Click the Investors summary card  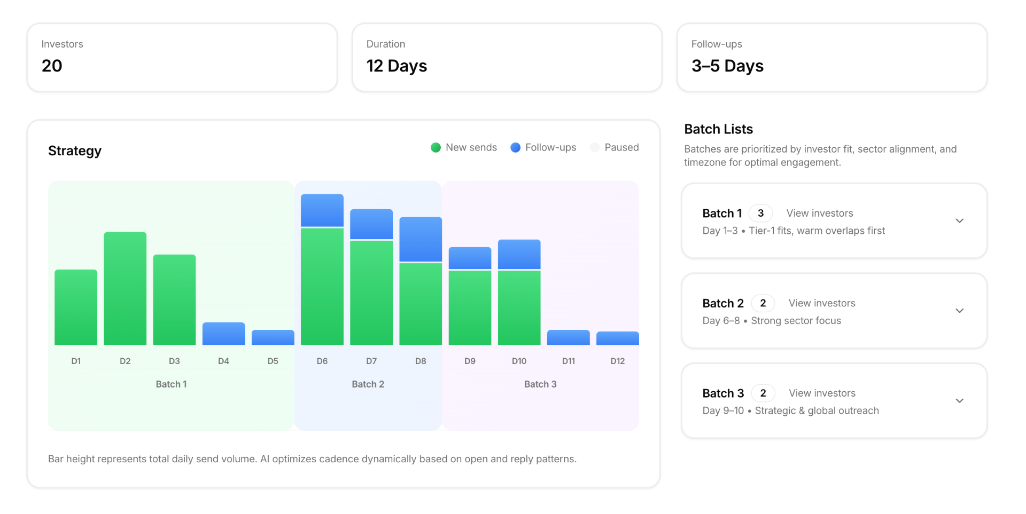pyautogui.click(x=182, y=57)
